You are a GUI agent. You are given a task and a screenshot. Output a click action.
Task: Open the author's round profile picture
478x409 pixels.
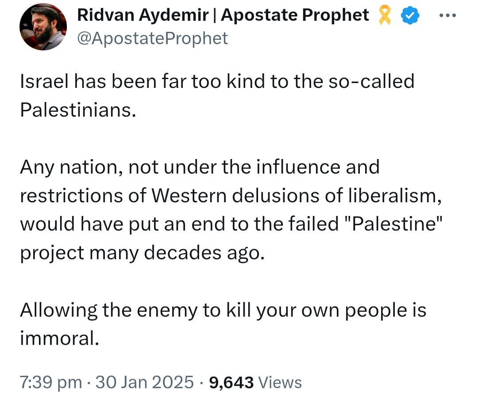pyautogui.click(x=43, y=27)
